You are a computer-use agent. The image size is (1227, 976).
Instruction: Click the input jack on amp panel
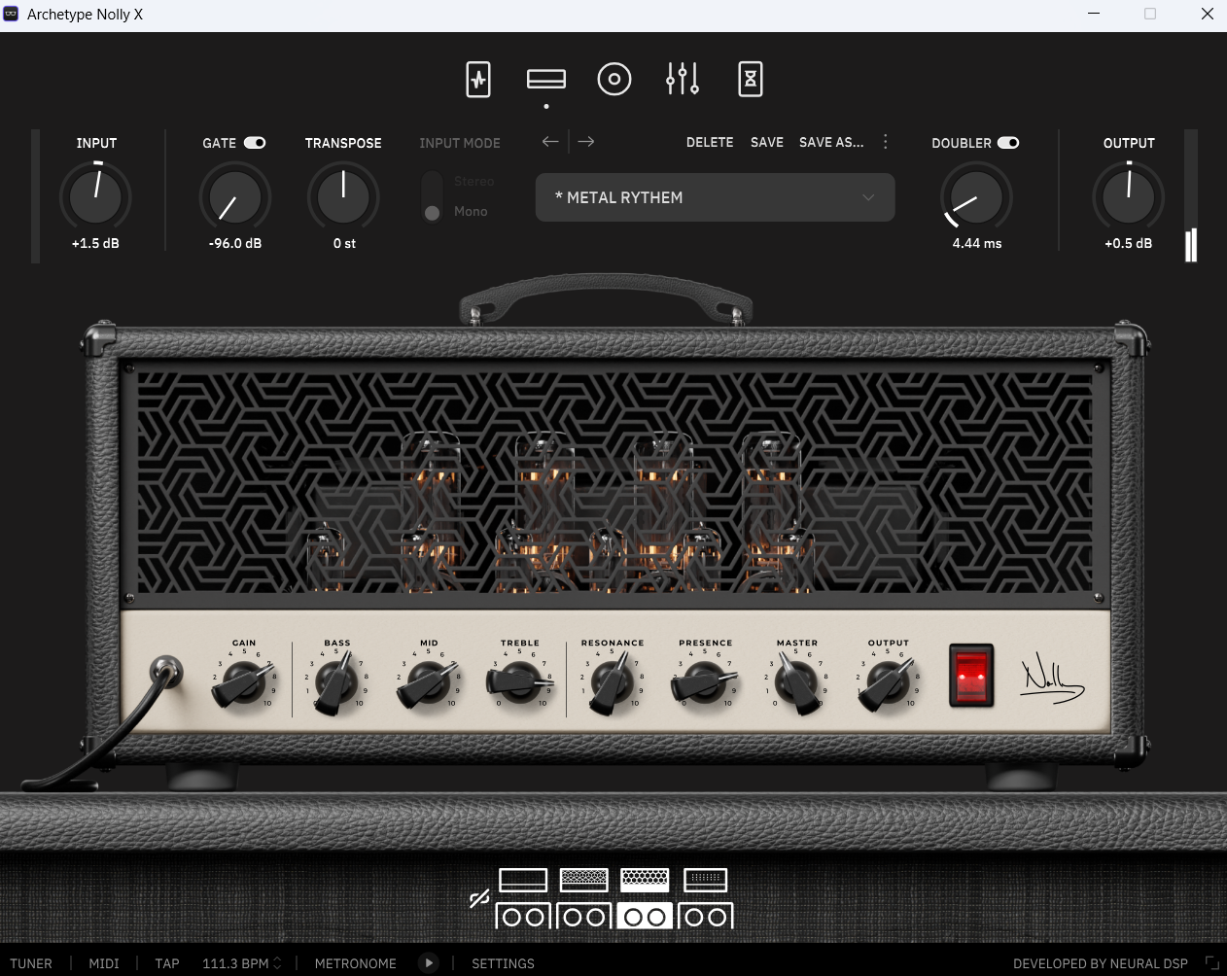pyautogui.click(x=166, y=672)
